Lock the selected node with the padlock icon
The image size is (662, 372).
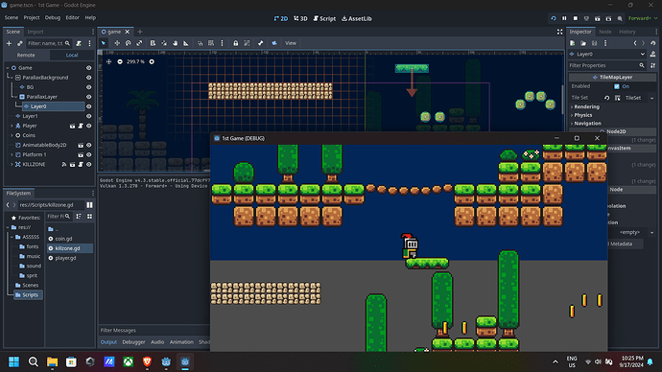point(236,43)
